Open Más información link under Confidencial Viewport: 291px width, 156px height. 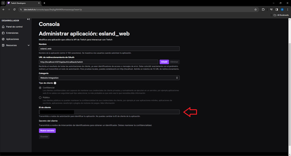138,93
